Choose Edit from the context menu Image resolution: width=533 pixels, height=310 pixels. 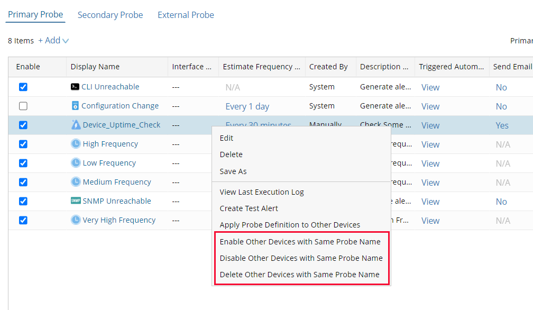(x=226, y=138)
